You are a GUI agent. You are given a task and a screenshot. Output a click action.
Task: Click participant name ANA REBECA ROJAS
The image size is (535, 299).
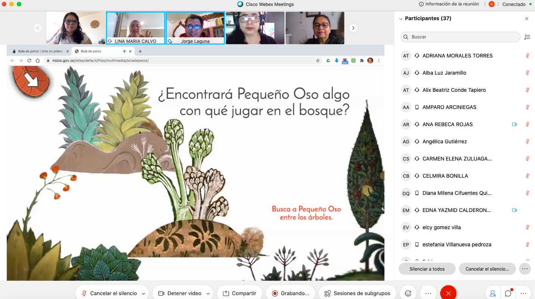point(448,124)
